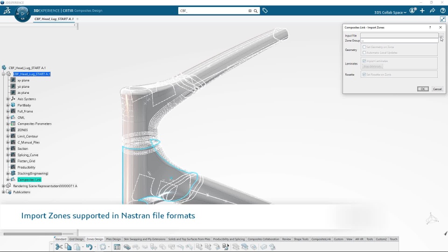The height and width of the screenshot is (252, 448).
Task: Click the horizontal scrollbar under the tree
Action: click(33, 234)
